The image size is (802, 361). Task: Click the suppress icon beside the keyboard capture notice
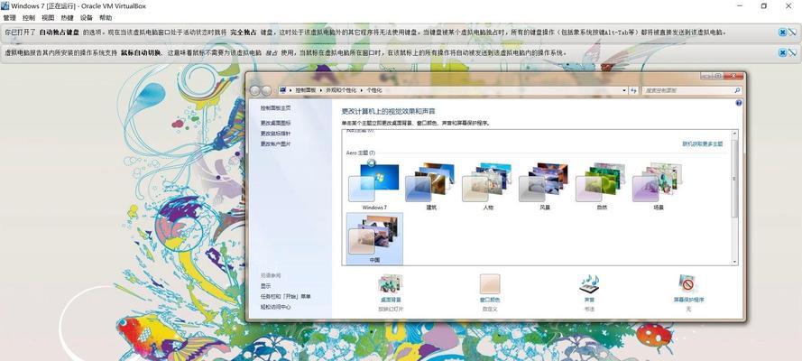[x=792, y=32]
